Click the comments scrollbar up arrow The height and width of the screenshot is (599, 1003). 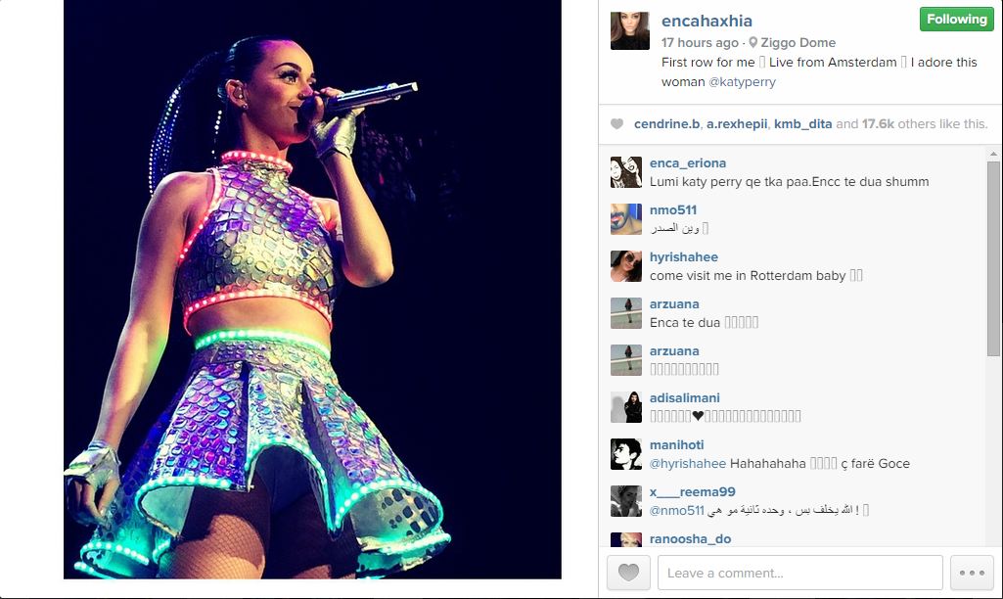[993, 154]
